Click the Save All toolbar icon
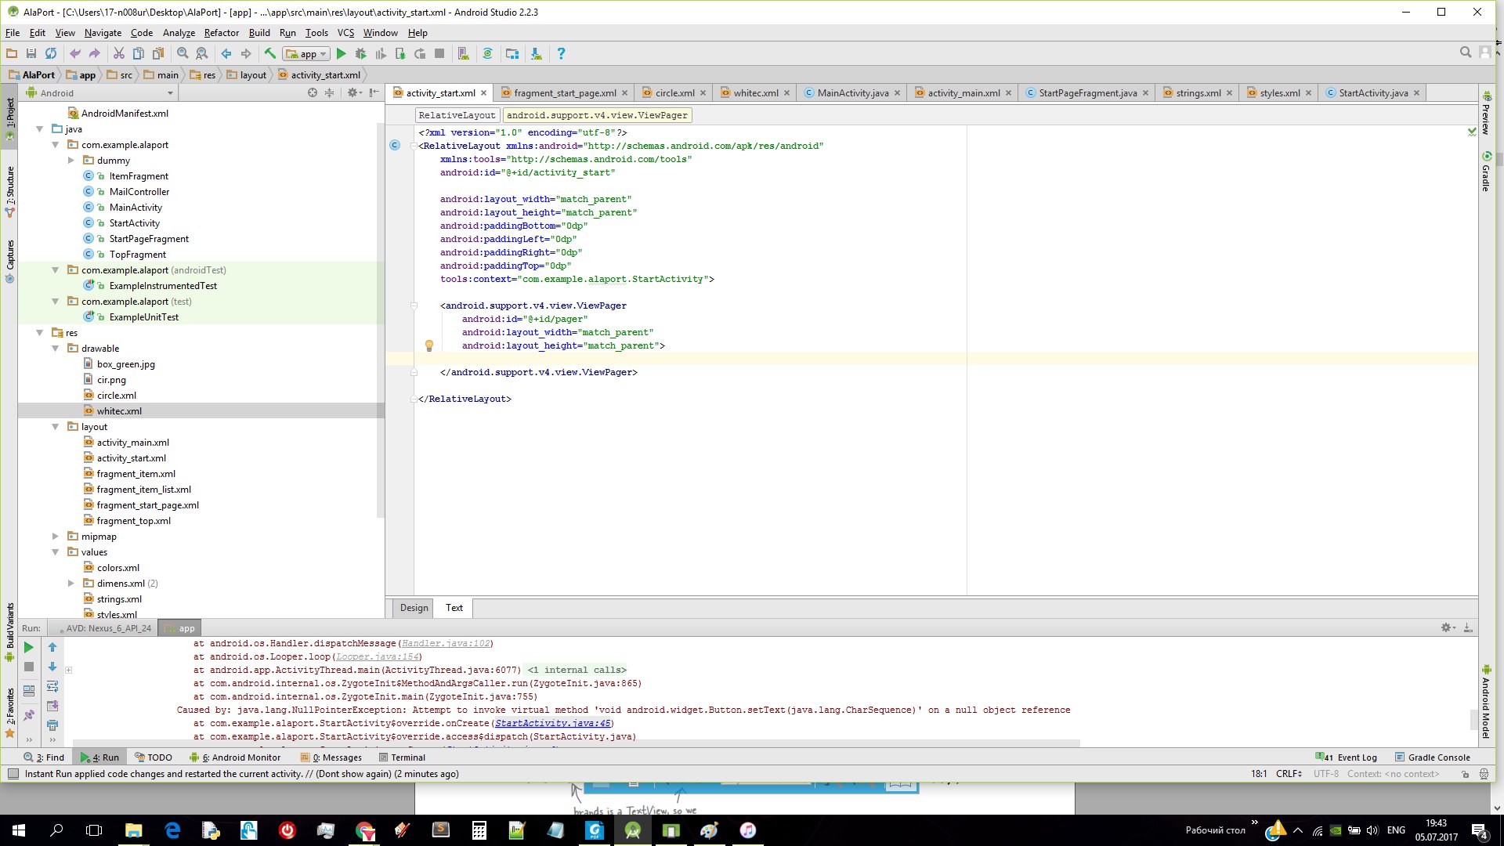 tap(31, 53)
